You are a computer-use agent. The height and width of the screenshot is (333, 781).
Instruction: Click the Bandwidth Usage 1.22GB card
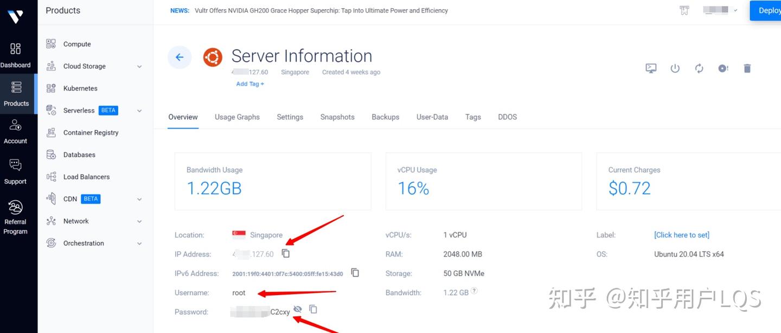click(273, 181)
